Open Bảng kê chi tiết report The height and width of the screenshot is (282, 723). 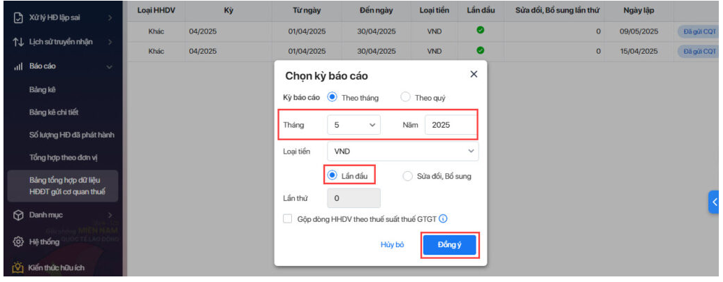pyautogui.click(x=58, y=112)
